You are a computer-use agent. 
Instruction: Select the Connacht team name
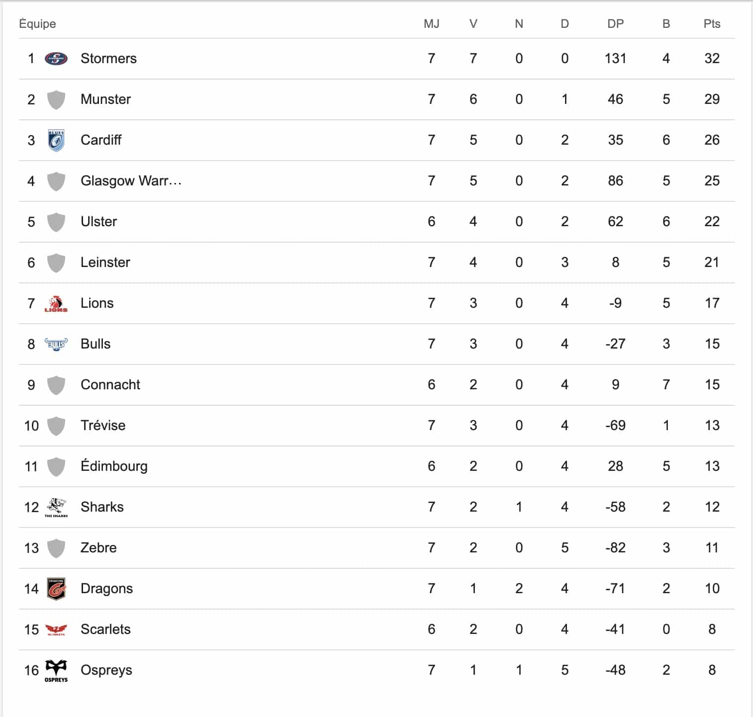click(110, 385)
